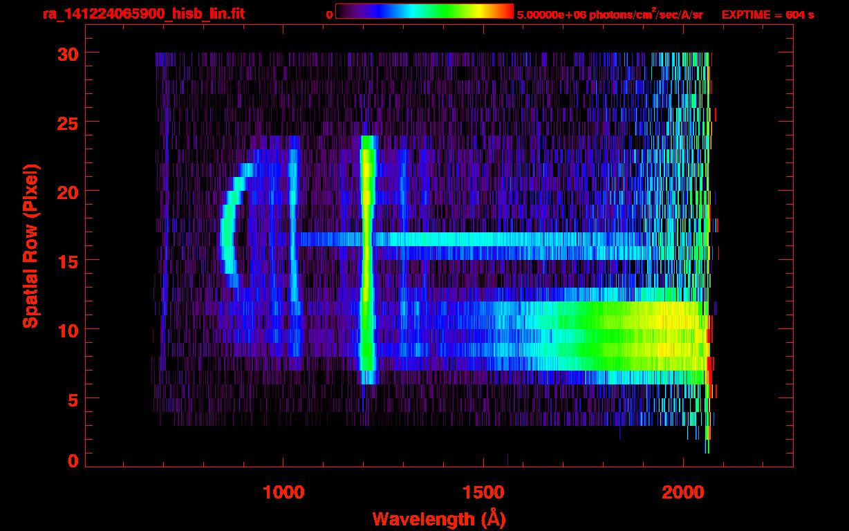Click the color bar minimum label 0
Viewport: 849px width, 531px height.
click(x=329, y=15)
